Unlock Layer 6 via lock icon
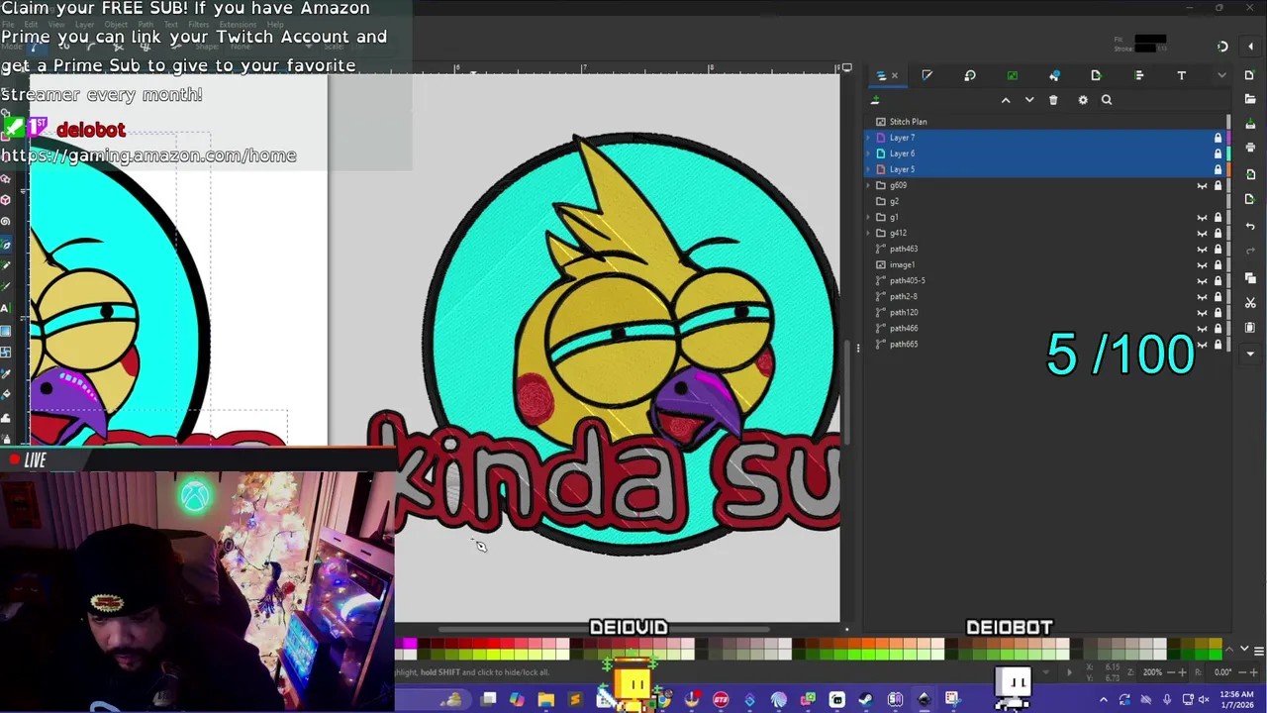This screenshot has width=1267, height=713. (1218, 153)
